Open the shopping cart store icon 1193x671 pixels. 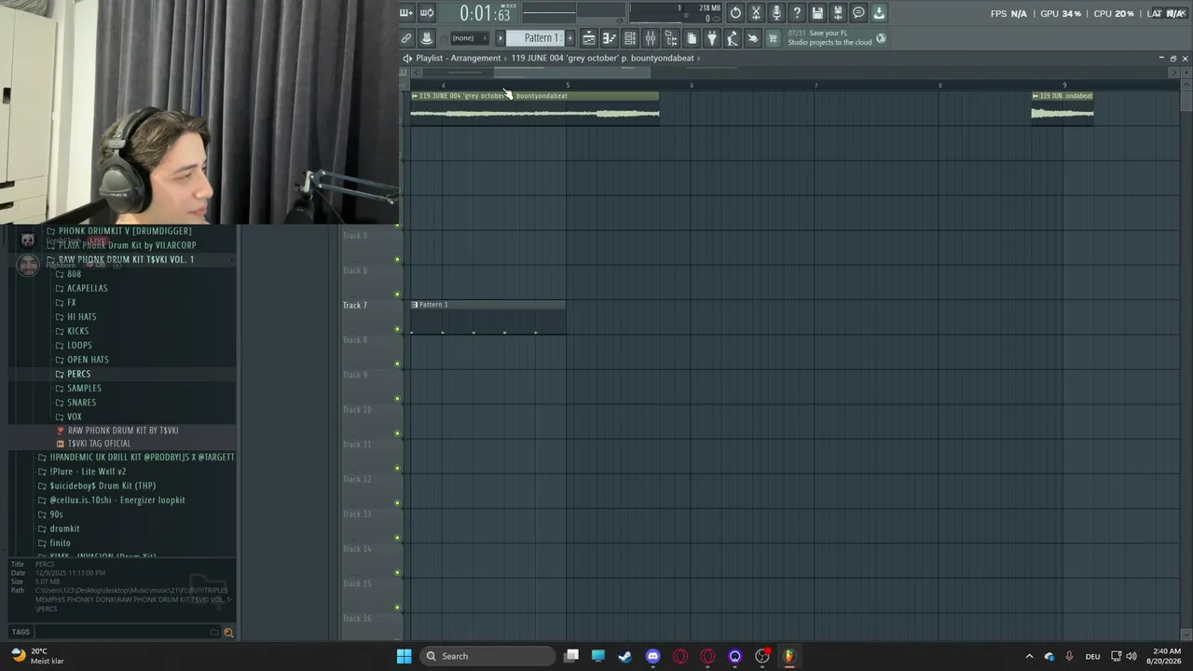774,38
